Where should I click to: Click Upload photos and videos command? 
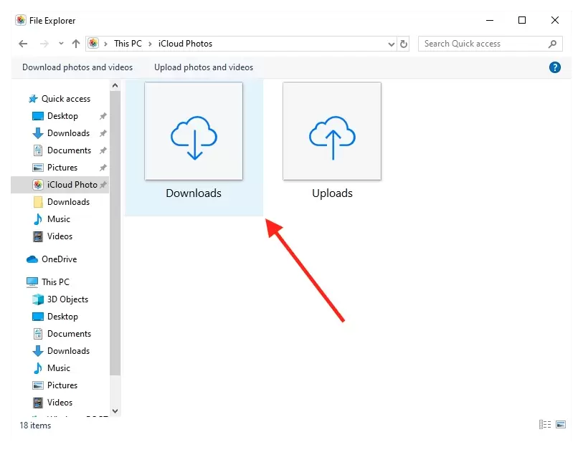point(204,67)
